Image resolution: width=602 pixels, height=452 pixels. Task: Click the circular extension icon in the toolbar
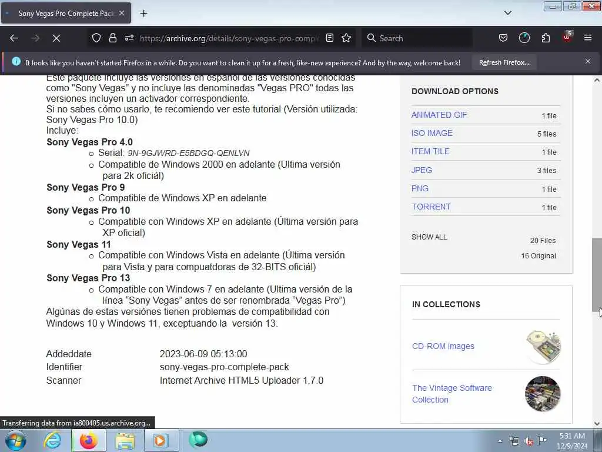coord(524,38)
